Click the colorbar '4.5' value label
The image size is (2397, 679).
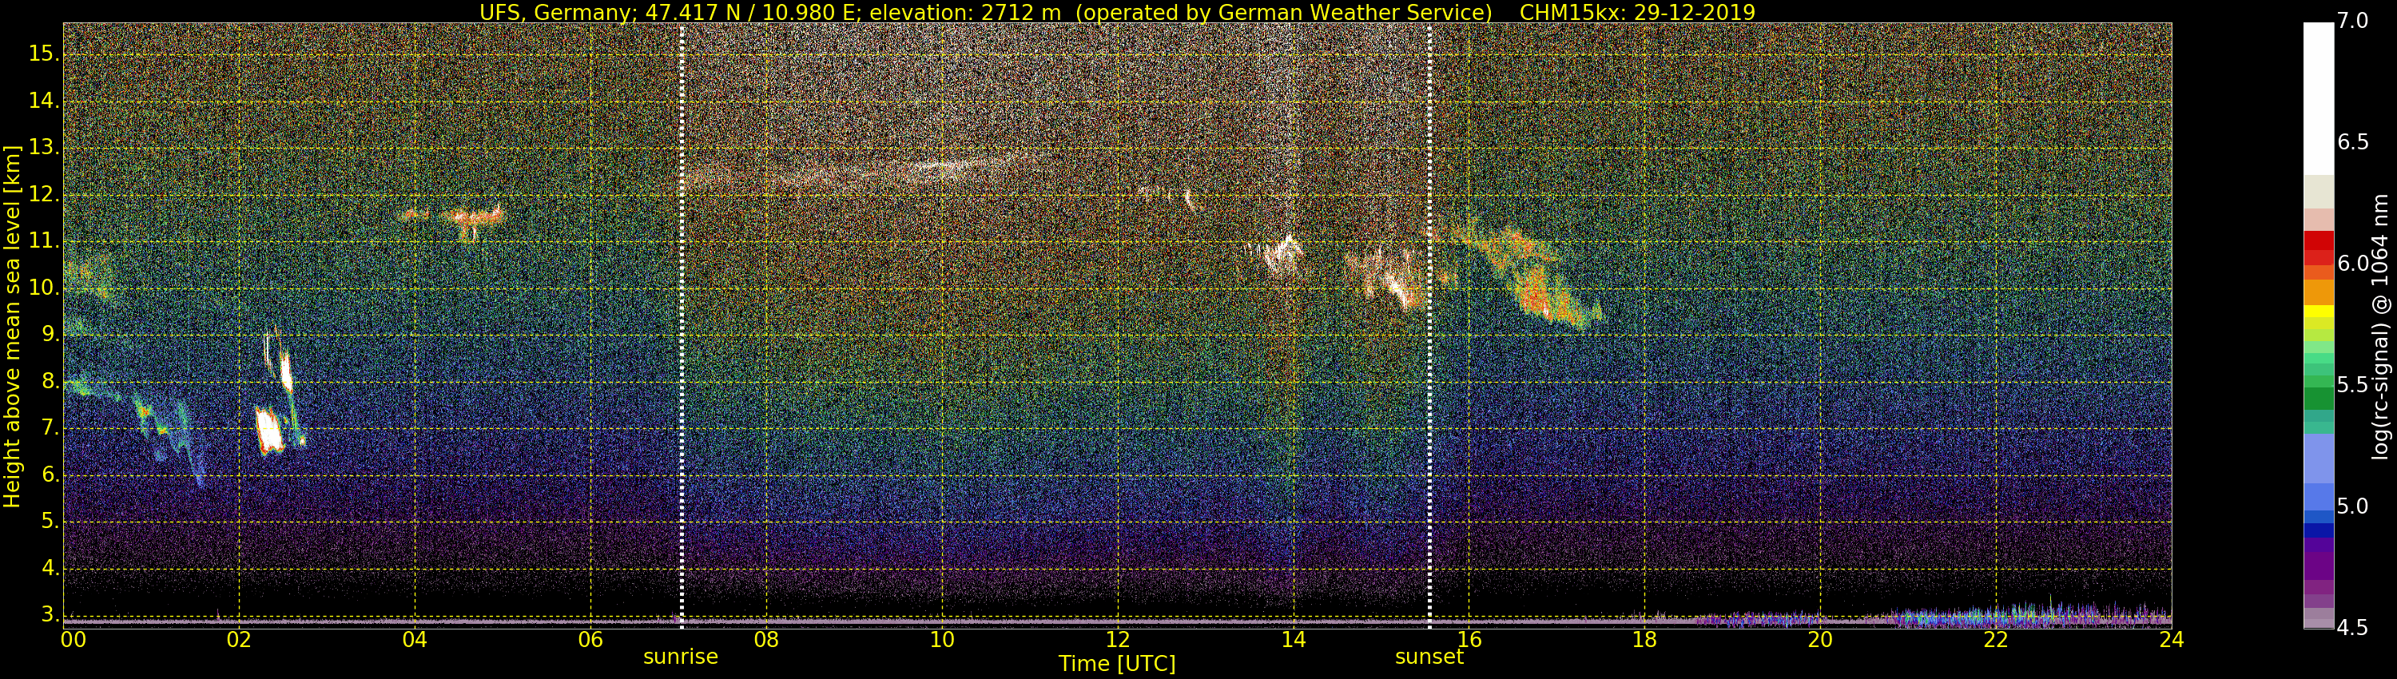pos(2353,628)
